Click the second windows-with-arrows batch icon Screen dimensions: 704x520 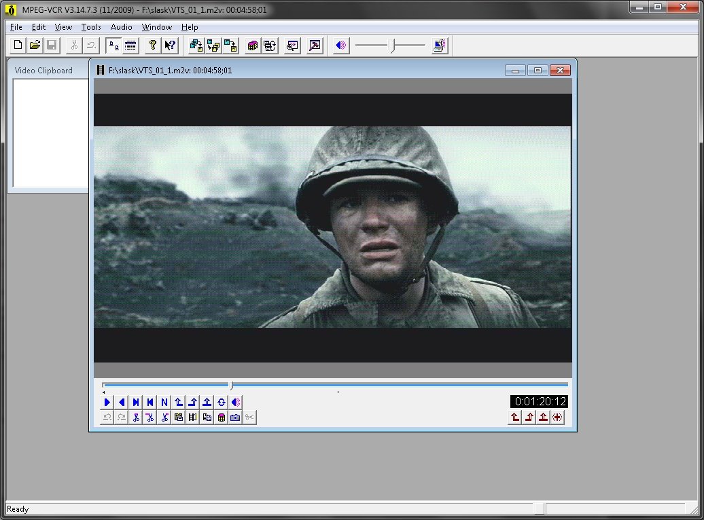(x=213, y=45)
